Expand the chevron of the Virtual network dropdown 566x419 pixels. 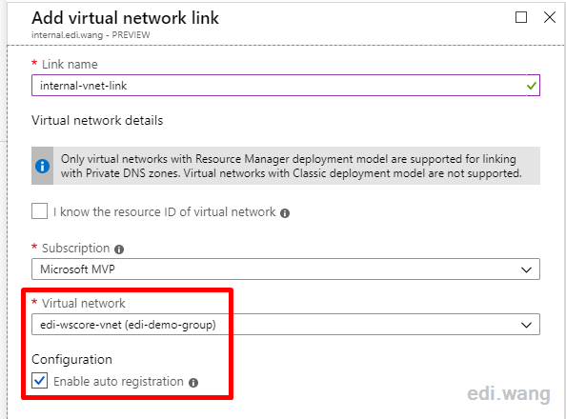[x=526, y=325]
